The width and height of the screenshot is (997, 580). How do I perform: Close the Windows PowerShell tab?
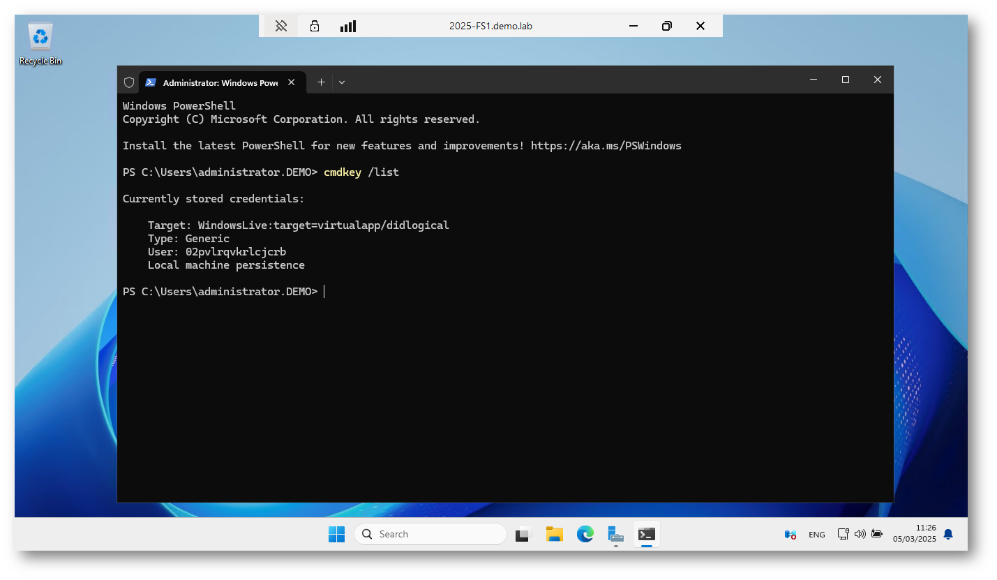tap(292, 82)
